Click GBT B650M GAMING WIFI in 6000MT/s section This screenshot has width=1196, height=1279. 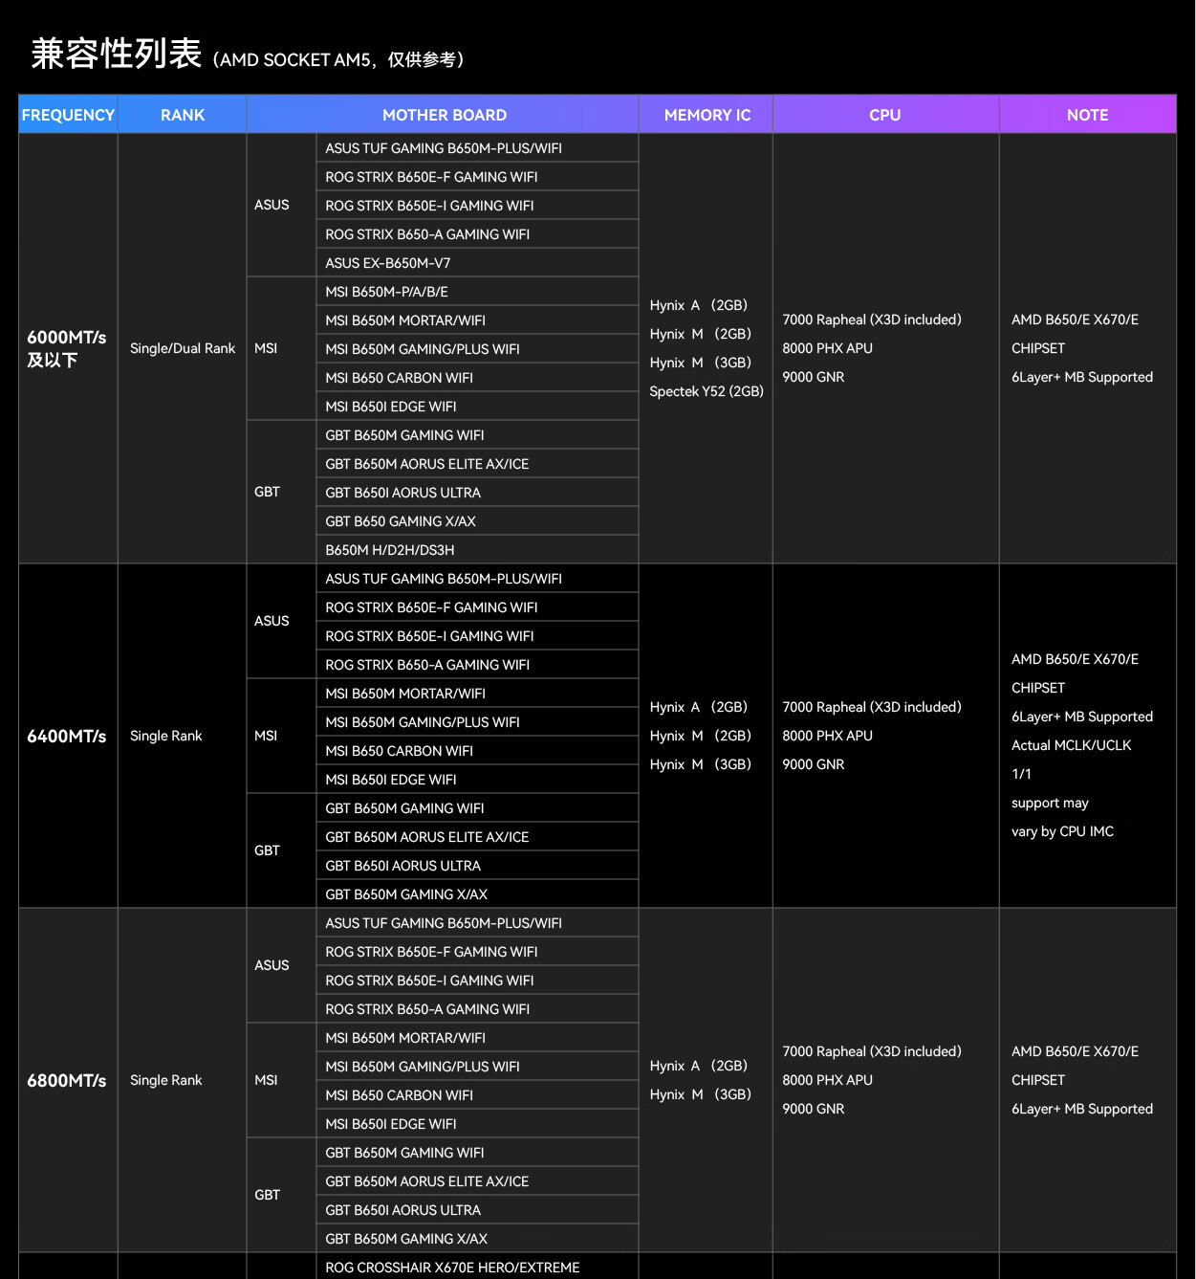coord(477,434)
